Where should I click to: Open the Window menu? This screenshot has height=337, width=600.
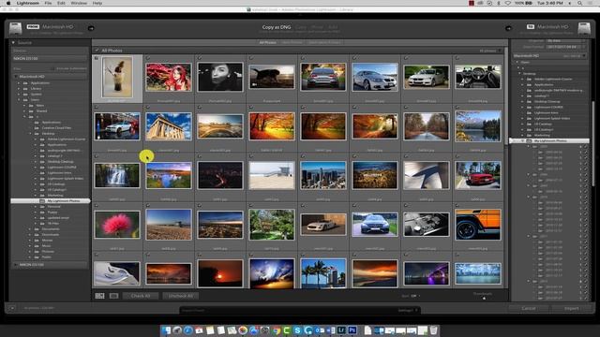pos(79,3)
